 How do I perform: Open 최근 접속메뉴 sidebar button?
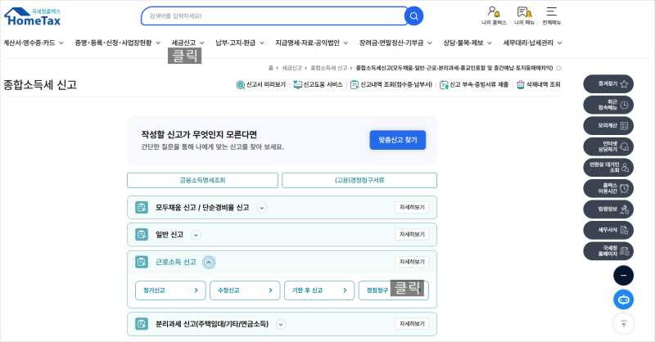coord(608,105)
